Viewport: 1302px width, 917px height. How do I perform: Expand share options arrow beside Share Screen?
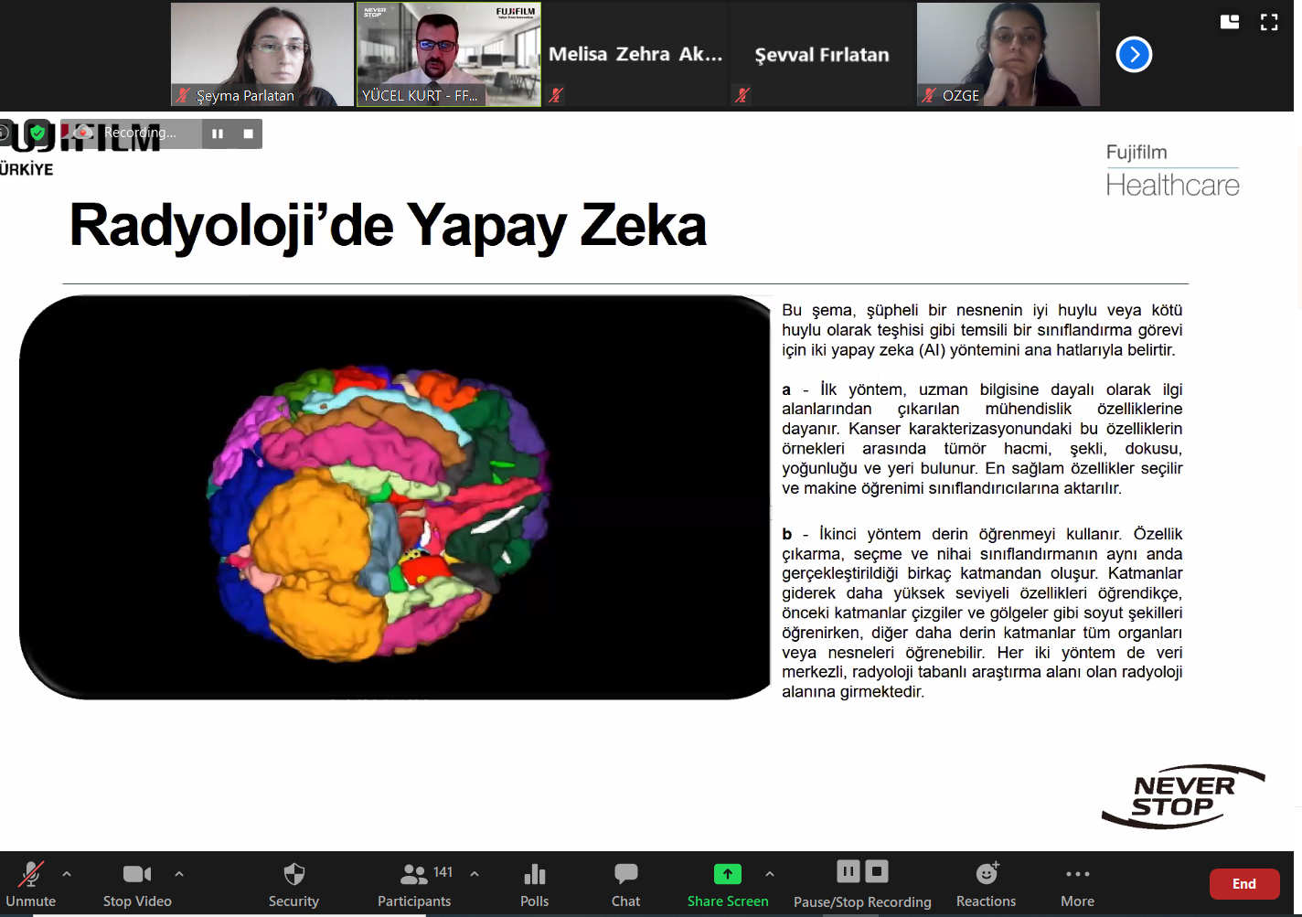770,874
